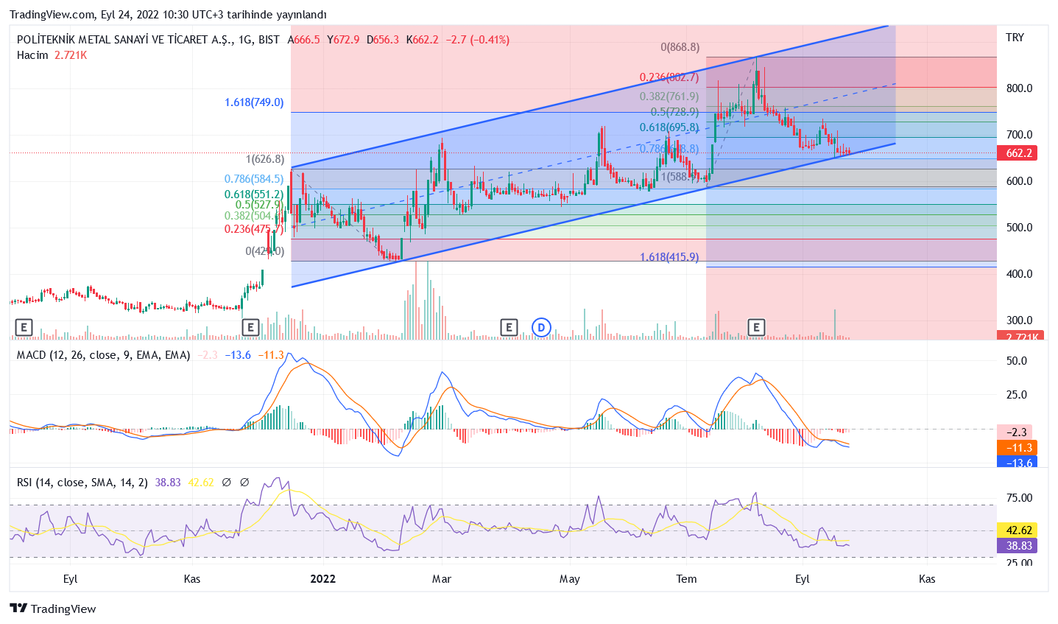Click the 25.00 tick on RSI axis
The image size is (1058, 624).
(x=1019, y=563)
